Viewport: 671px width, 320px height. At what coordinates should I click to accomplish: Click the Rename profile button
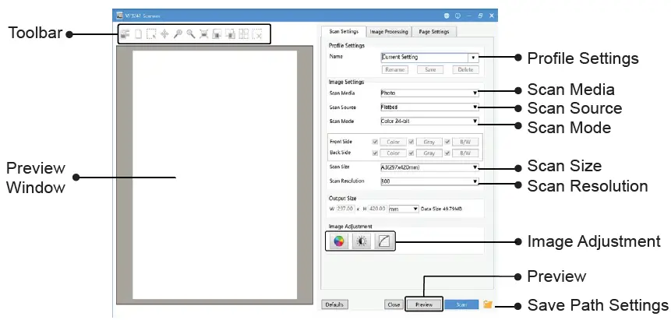coord(394,70)
